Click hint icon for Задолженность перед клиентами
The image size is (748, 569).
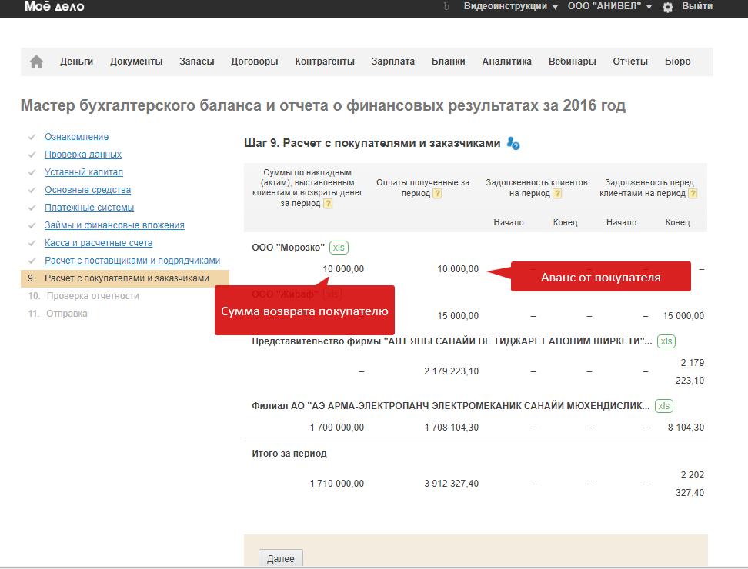tap(693, 194)
